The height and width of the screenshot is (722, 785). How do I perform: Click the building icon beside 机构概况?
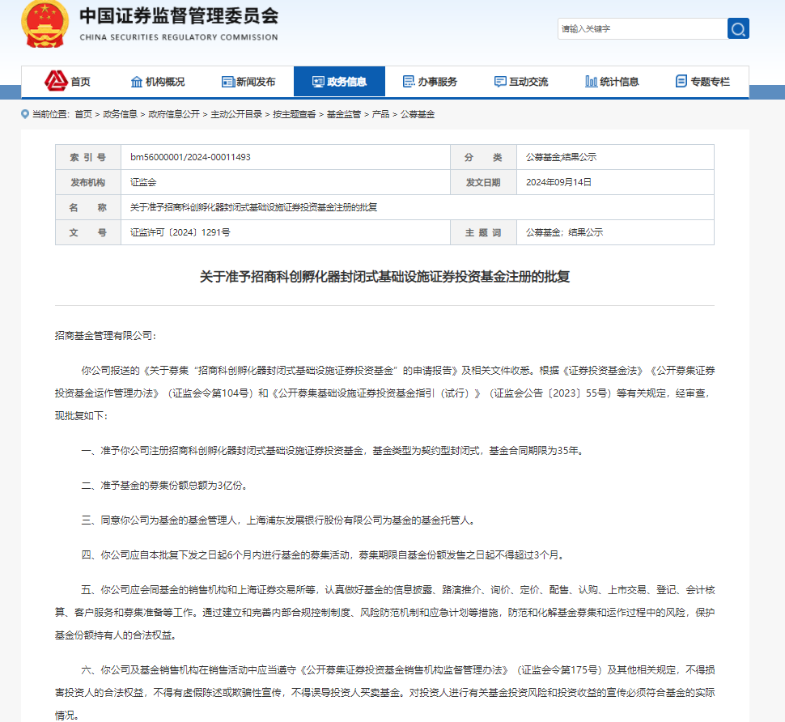coord(136,82)
